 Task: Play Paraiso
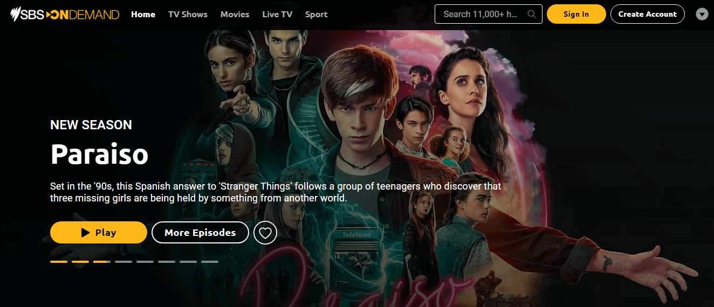tap(99, 233)
